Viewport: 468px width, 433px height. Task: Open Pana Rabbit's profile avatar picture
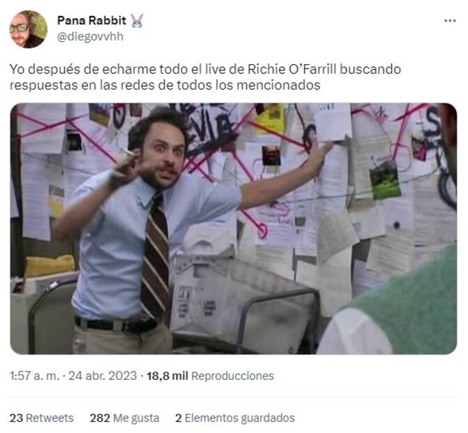[29, 29]
